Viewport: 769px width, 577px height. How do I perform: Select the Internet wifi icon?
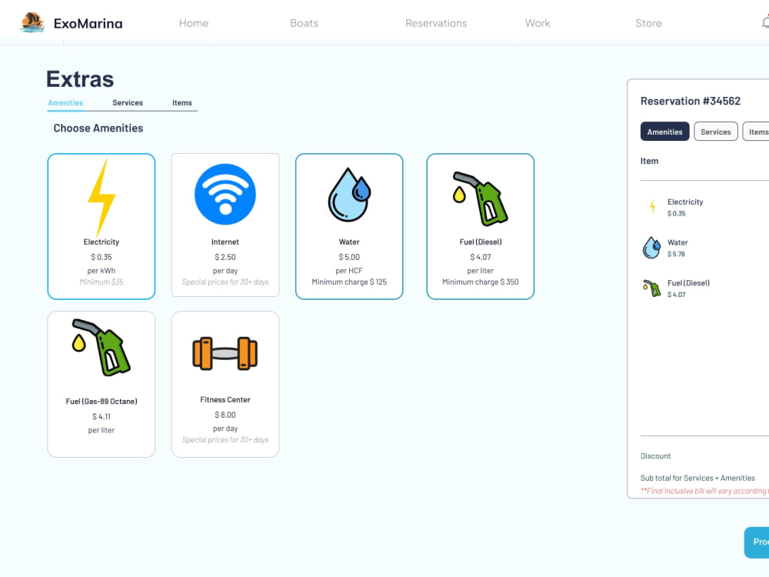[x=225, y=195]
